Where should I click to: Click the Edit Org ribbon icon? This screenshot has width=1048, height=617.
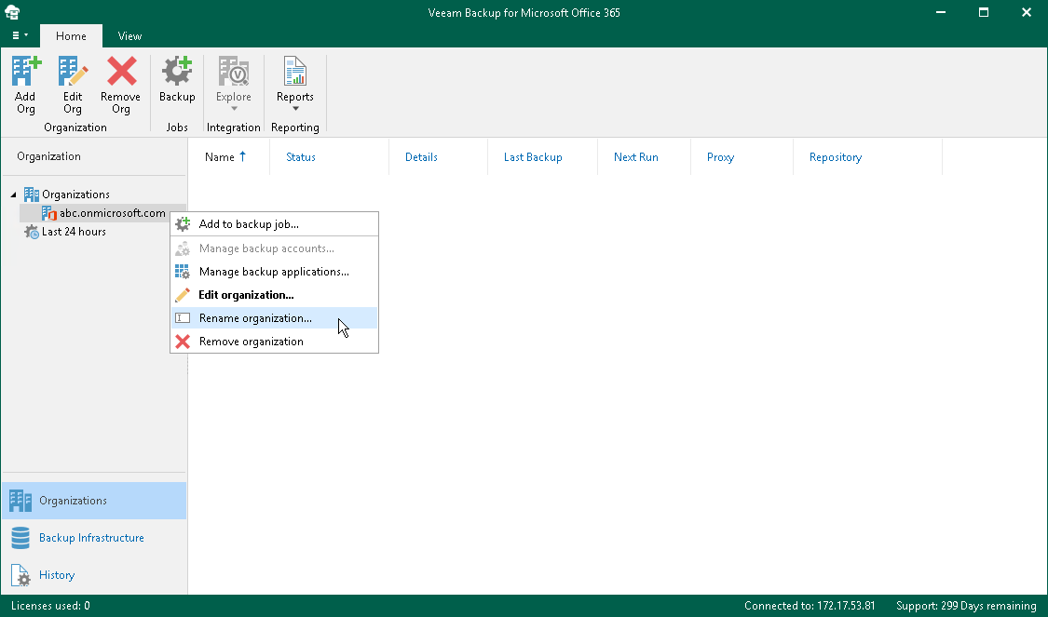73,72
